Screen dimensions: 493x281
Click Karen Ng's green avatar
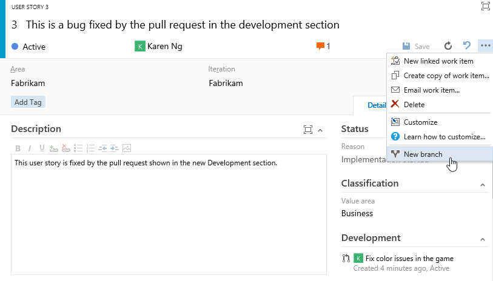[x=140, y=46]
